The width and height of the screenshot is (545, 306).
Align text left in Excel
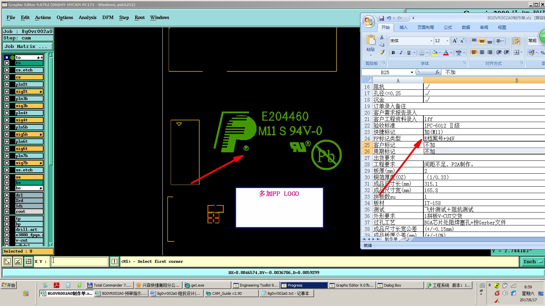pyautogui.click(x=474, y=52)
